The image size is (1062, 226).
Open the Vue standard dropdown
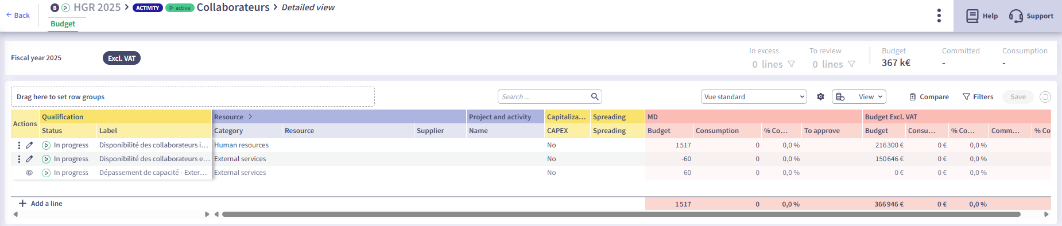(x=754, y=97)
